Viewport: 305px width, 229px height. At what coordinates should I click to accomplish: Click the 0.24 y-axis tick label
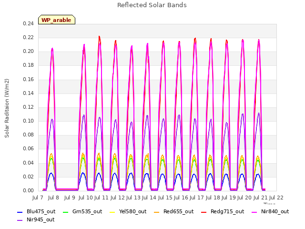pos(29,23)
